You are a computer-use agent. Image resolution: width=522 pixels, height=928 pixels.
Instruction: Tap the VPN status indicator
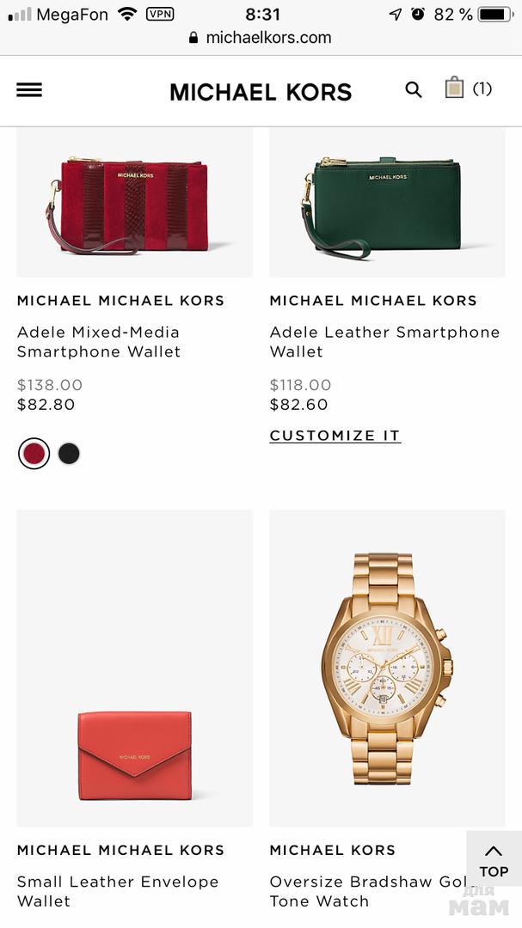pyautogui.click(x=160, y=15)
